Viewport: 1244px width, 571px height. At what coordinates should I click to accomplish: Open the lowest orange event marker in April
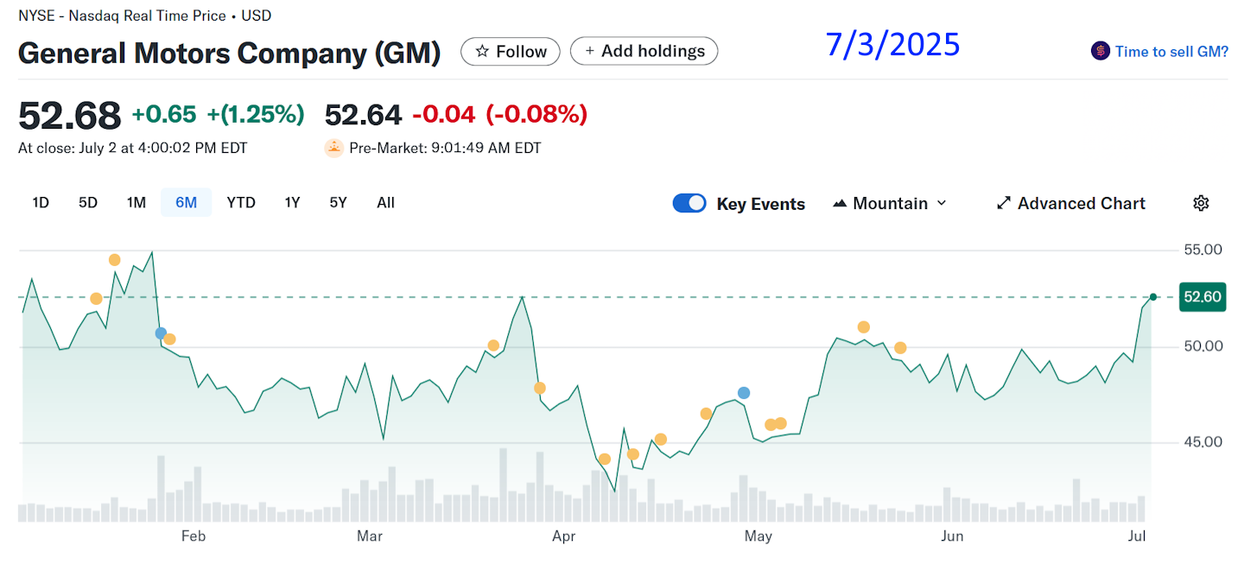click(605, 459)
